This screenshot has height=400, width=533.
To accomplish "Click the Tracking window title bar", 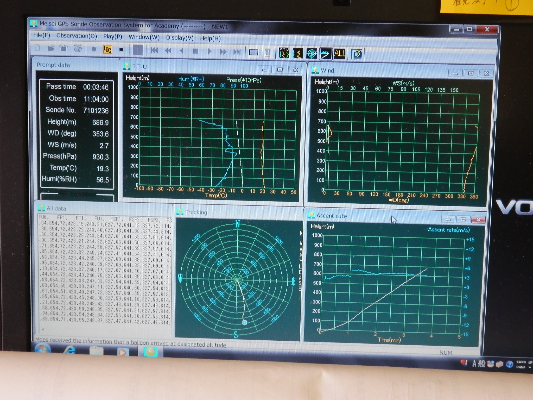I will (x=237, y=212).
